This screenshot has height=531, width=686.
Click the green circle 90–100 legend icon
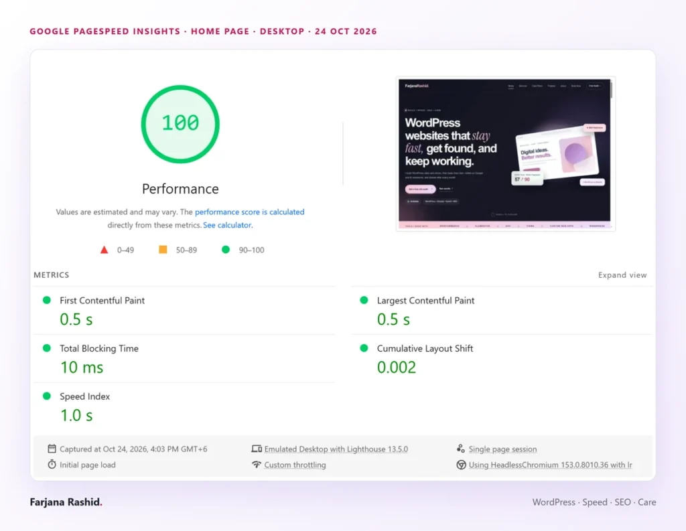click(x=226, y=249)
